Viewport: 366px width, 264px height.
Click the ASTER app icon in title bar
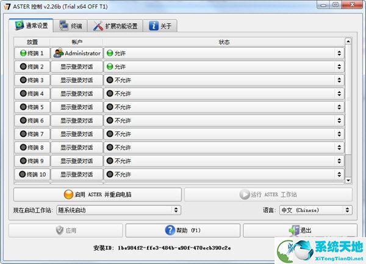(7, 6)
